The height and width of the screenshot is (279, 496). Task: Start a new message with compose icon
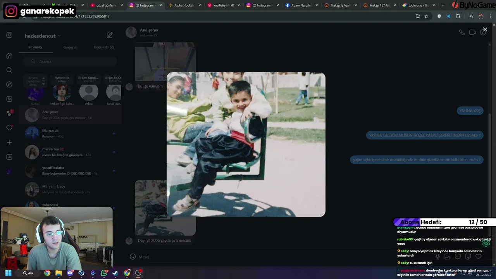[110, 35]
